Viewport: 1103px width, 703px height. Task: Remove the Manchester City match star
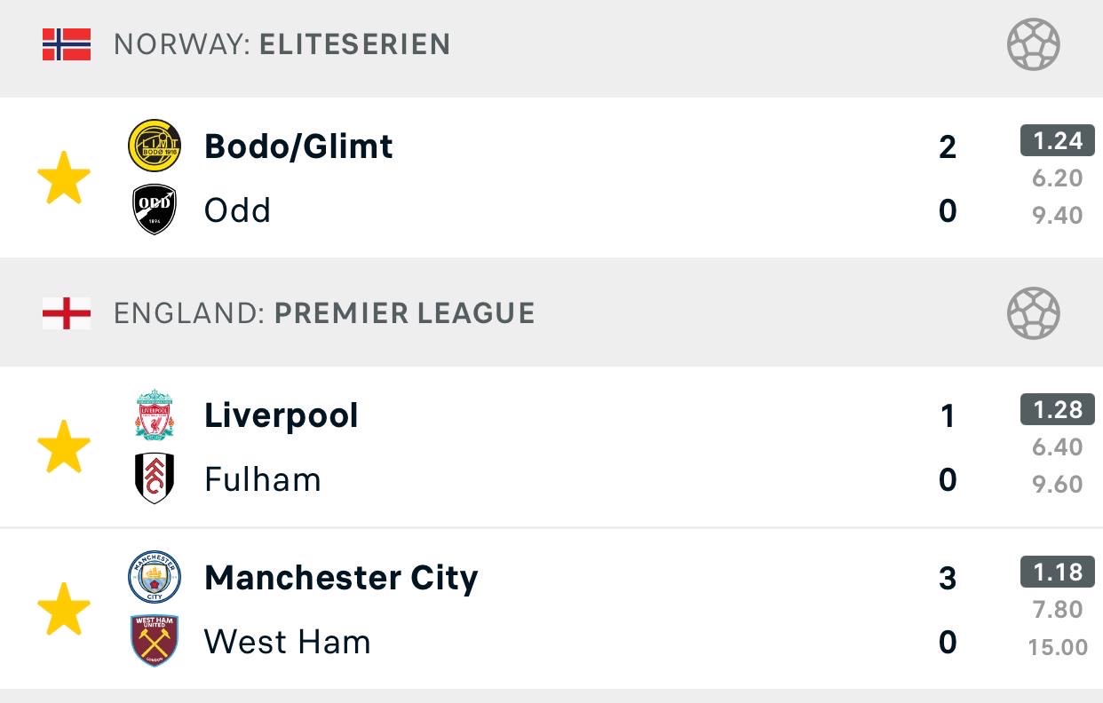(64, 609)
